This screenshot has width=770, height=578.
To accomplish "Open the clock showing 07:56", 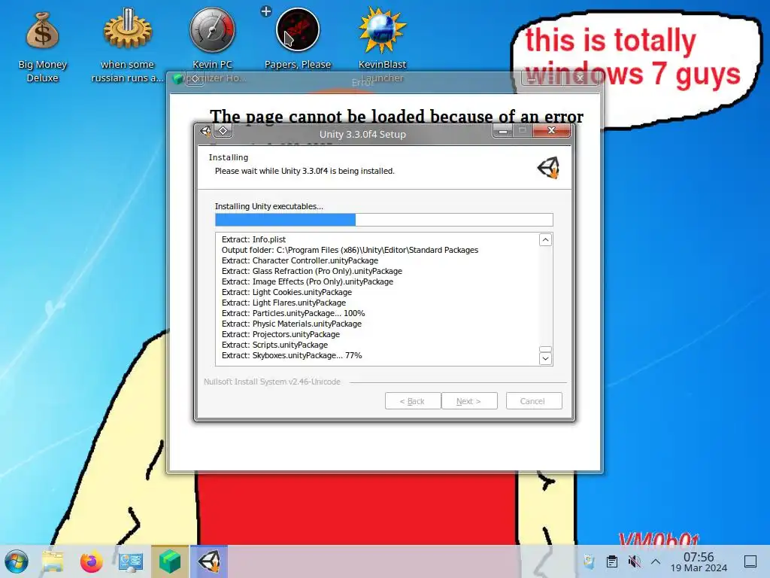I will (699, 561).
